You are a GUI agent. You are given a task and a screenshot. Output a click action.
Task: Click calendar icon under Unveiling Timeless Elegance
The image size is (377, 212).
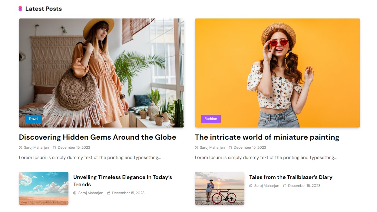coord(109,193)
